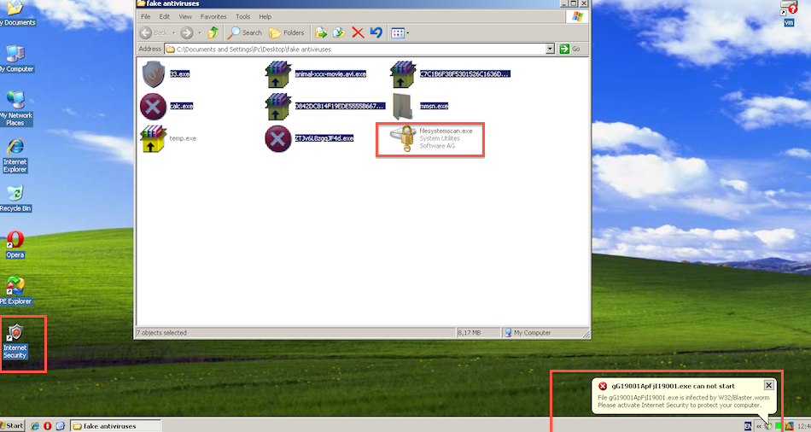
Task: Click the warning triangle tray icon
Action: (789, 426)
